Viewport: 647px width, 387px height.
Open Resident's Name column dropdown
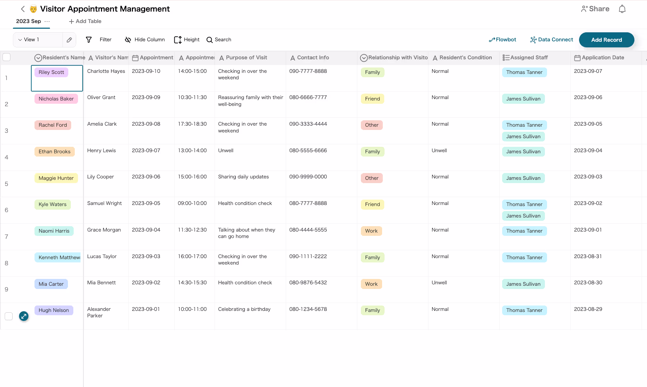(38, 58)
